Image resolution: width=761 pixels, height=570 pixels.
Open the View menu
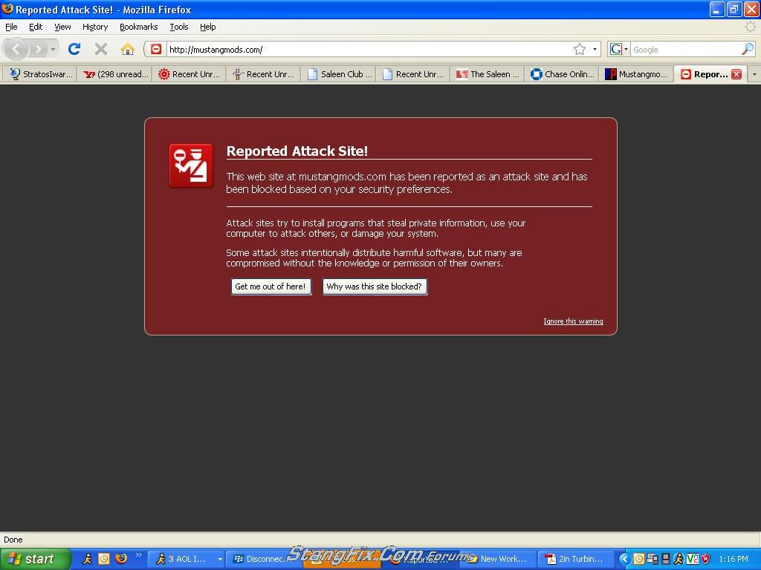pyautogui.click(x=62, y=27)
